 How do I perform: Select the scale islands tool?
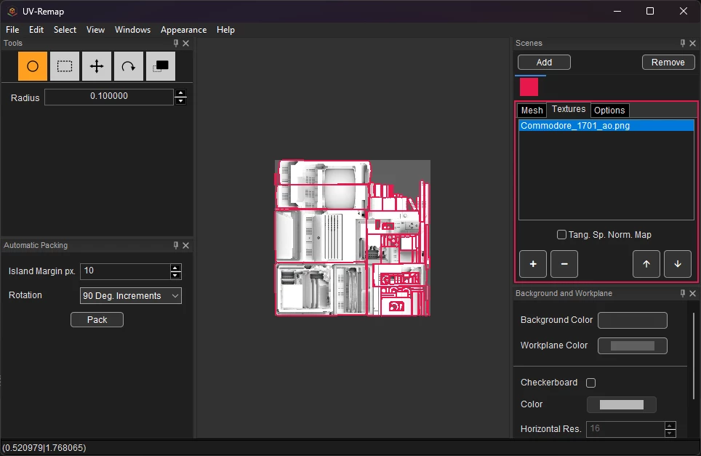pyautogui.click(x=161, y=66)
